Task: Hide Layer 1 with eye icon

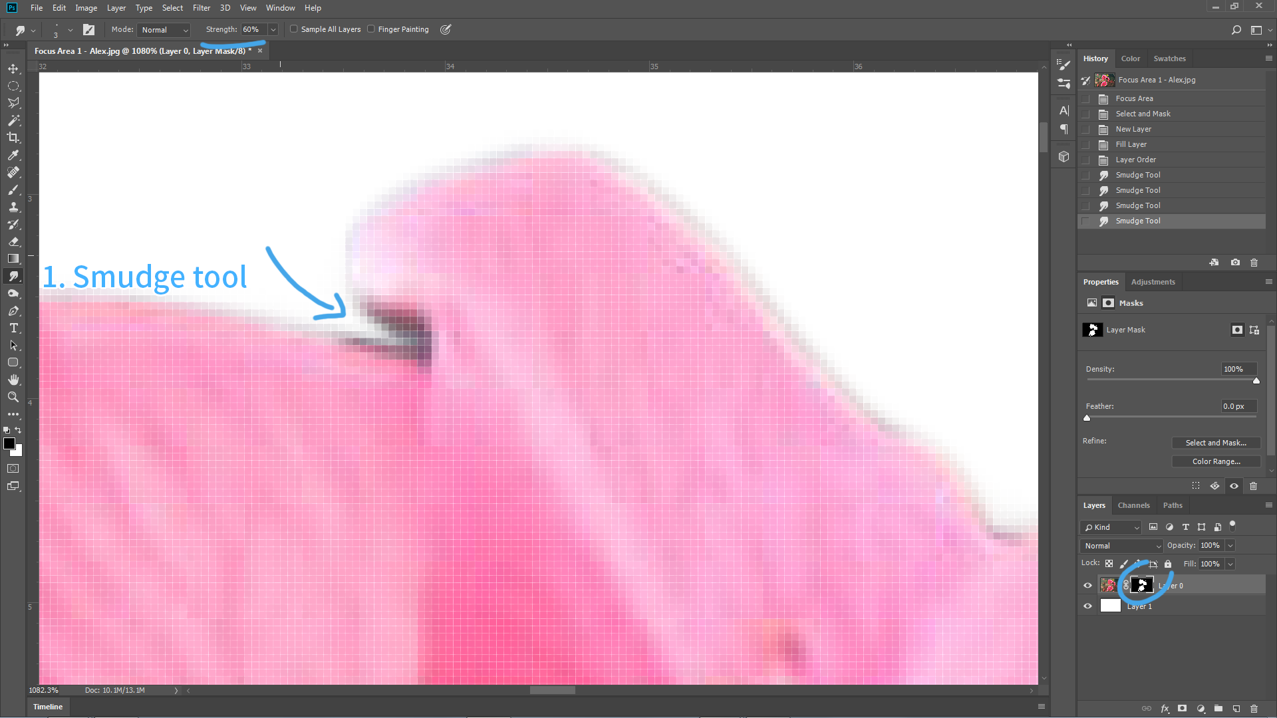Action: 1088,606
